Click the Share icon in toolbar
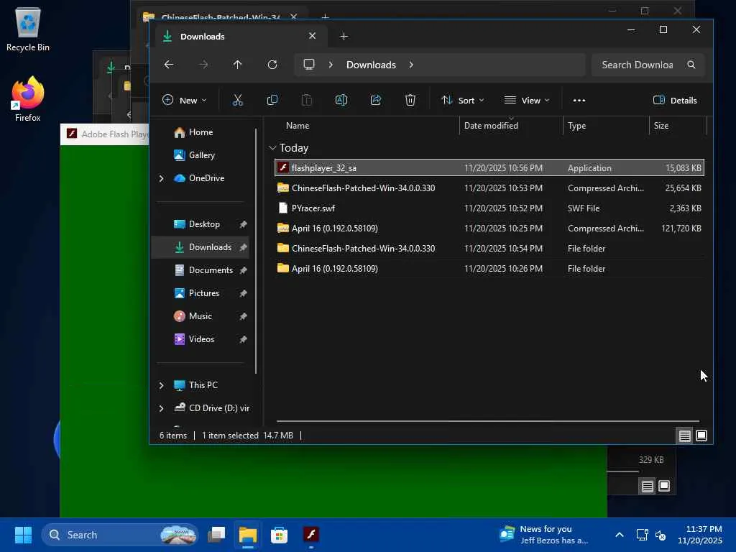Screen dimensions: 736x552 [x=376, y=101]
